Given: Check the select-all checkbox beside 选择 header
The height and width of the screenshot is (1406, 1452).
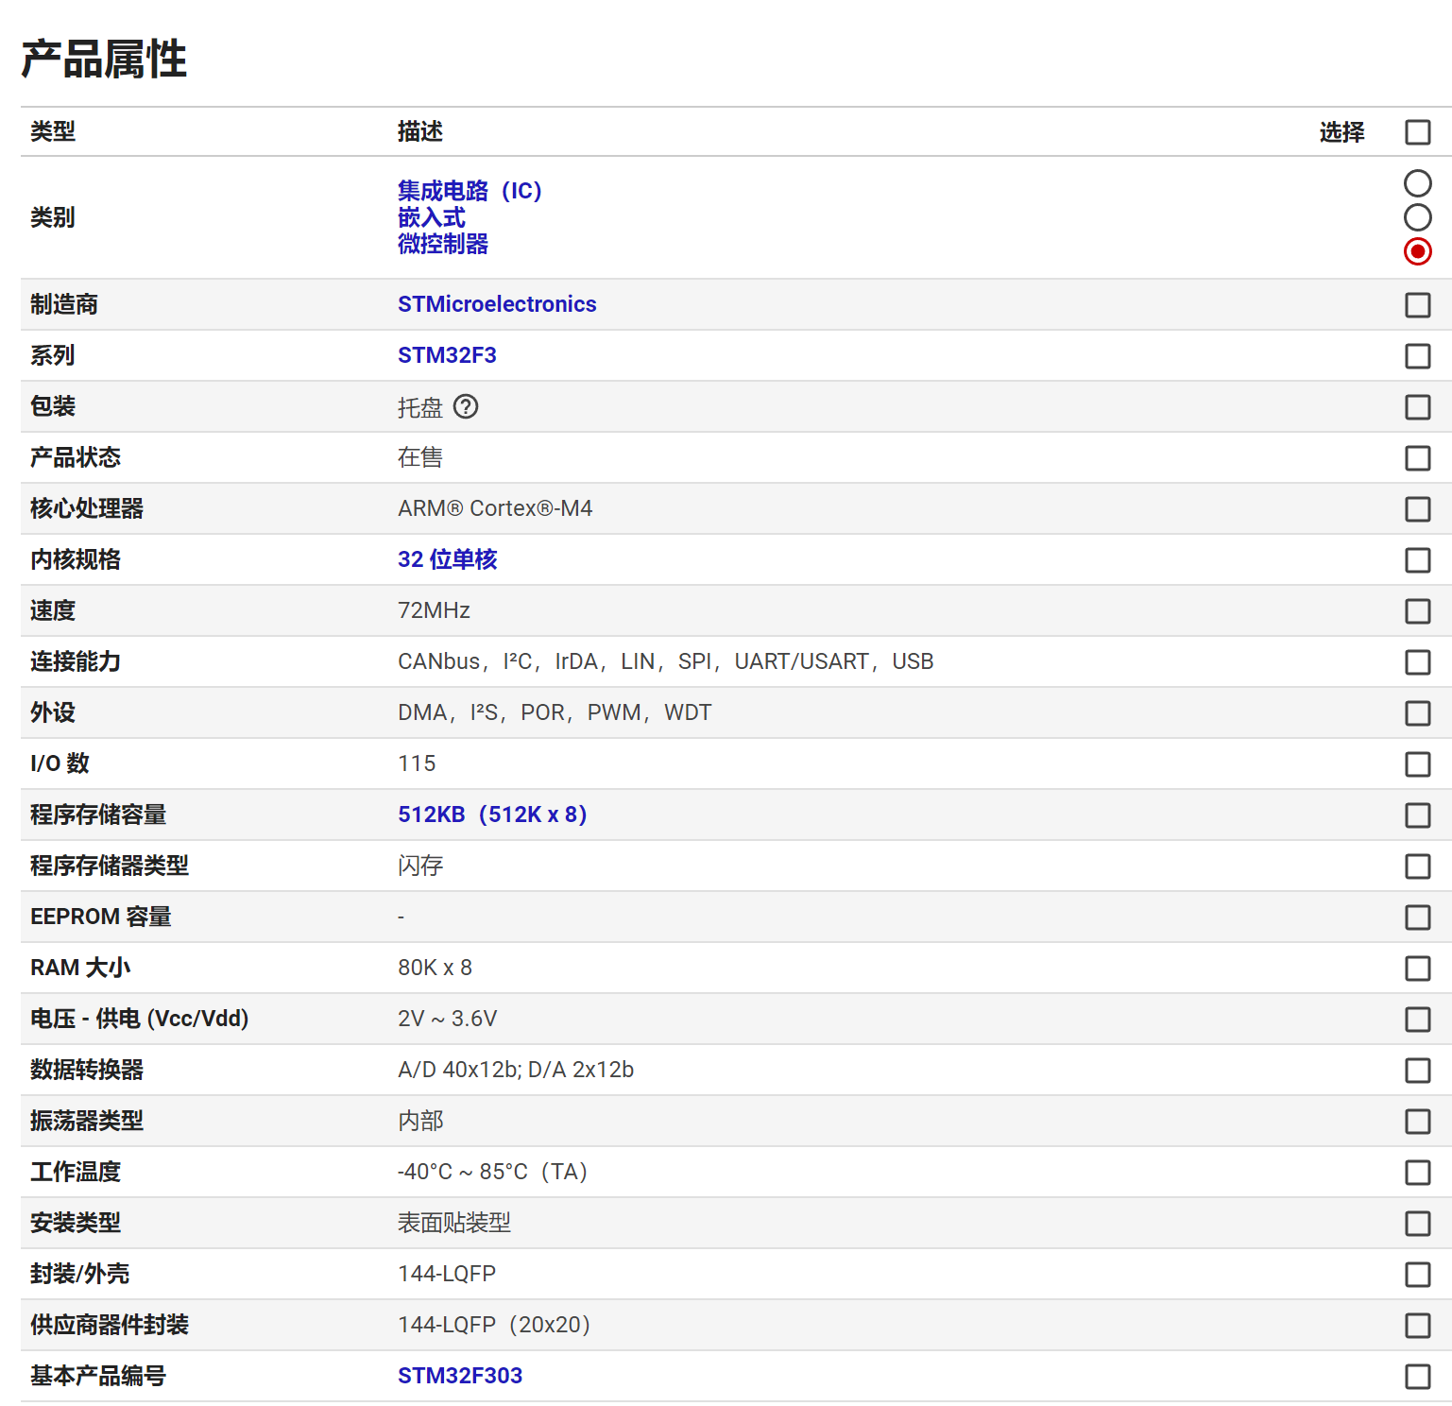Looking at the screenshot, I should coord(1417,132).
